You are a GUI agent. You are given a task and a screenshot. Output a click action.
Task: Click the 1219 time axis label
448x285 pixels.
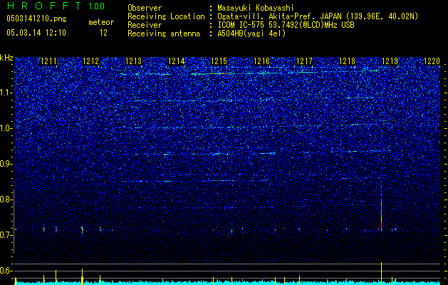coord(390,61)
